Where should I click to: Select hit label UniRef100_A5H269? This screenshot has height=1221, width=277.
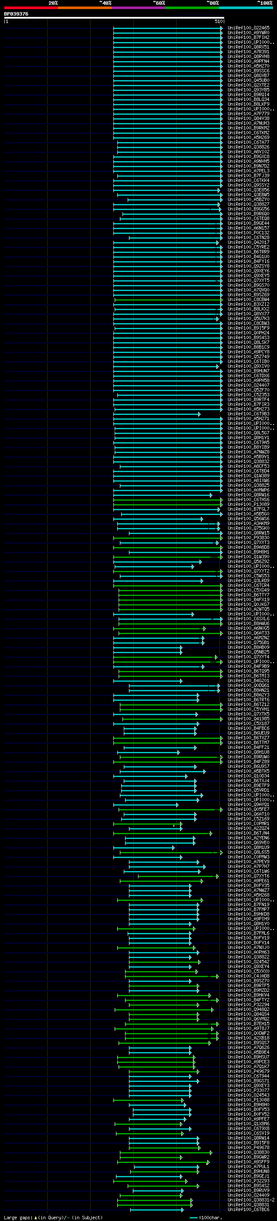click(x=248, y=137)
